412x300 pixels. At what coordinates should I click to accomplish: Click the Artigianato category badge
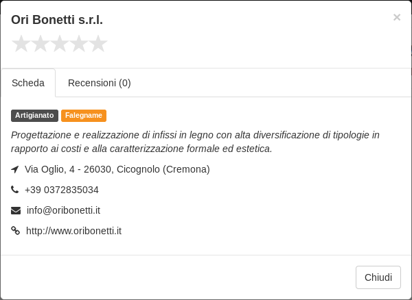click(x=34, y=116)
